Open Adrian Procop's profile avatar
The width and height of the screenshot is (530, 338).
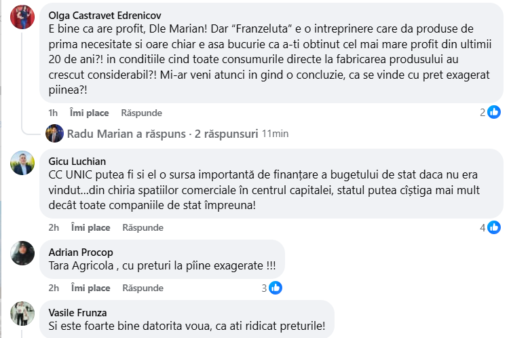(x=23, y=252)
